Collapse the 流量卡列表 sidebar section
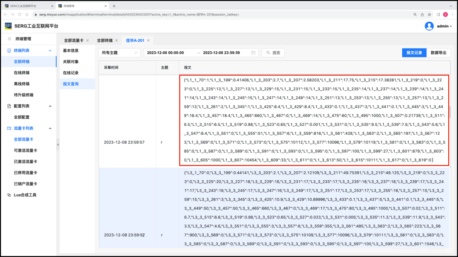Screen dimensions: 458x257 (x=50, y=128)
